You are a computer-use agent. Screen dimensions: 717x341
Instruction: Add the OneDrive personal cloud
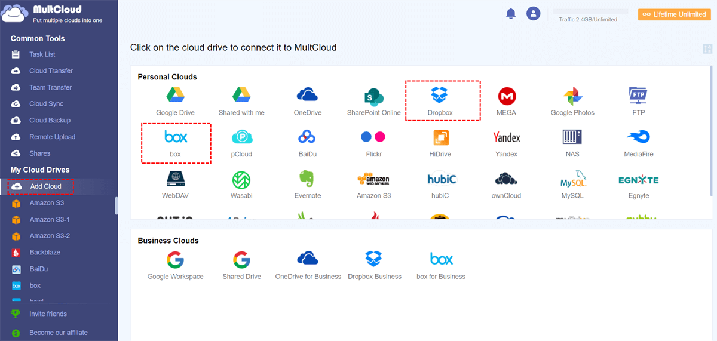pos(308,101)
